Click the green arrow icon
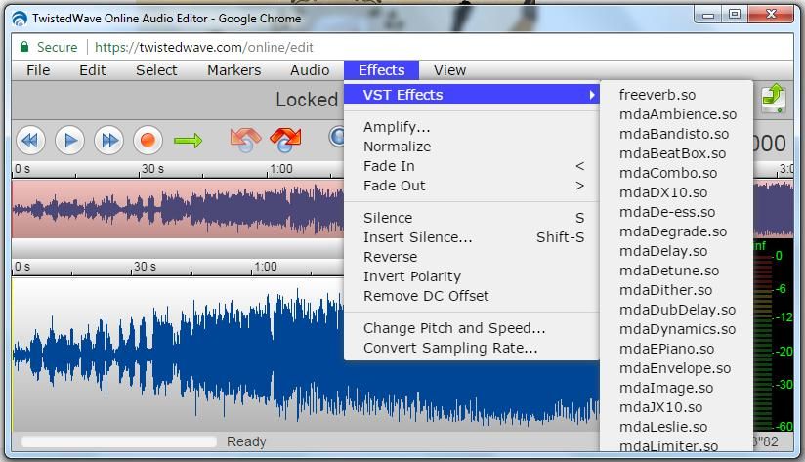Viewport: 805px width, 462px height. tap(188, 140)
